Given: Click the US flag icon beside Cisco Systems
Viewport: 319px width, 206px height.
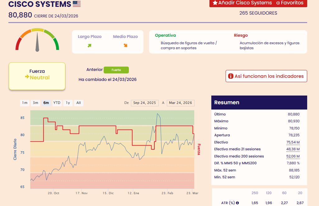Looking at the screenshot, I should coord(77,4).
